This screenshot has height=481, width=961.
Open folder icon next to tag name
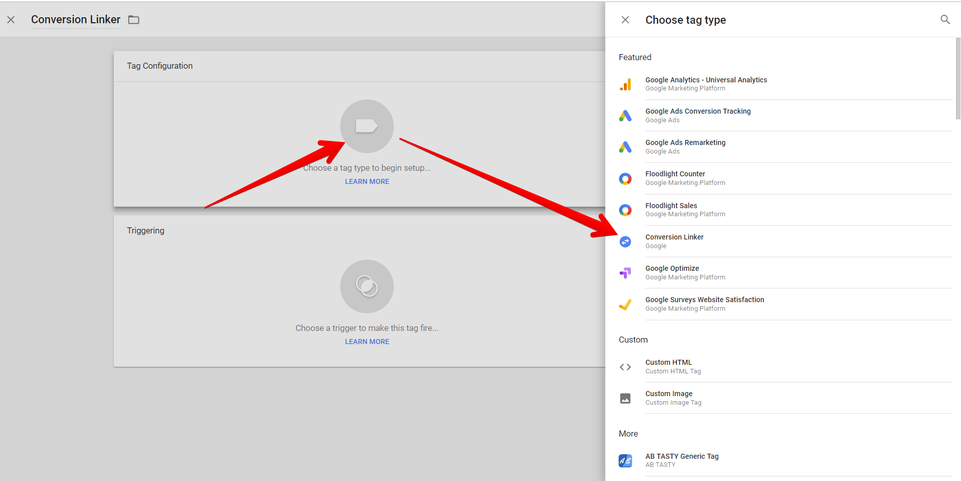133,20
